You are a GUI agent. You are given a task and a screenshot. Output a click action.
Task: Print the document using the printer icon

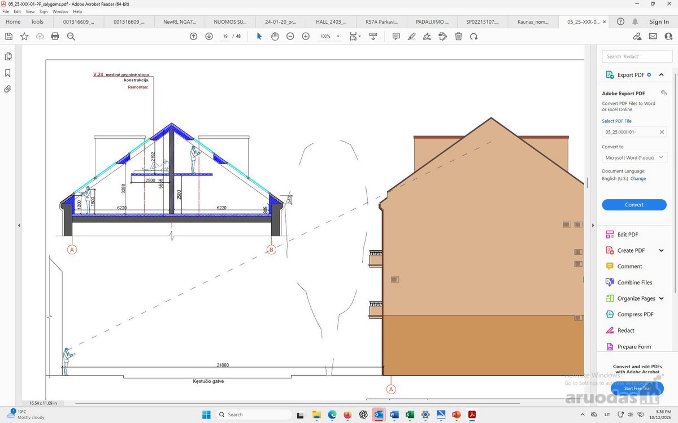tap(55, 36)
